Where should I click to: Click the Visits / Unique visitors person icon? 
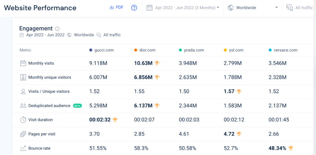coord(23,92)
